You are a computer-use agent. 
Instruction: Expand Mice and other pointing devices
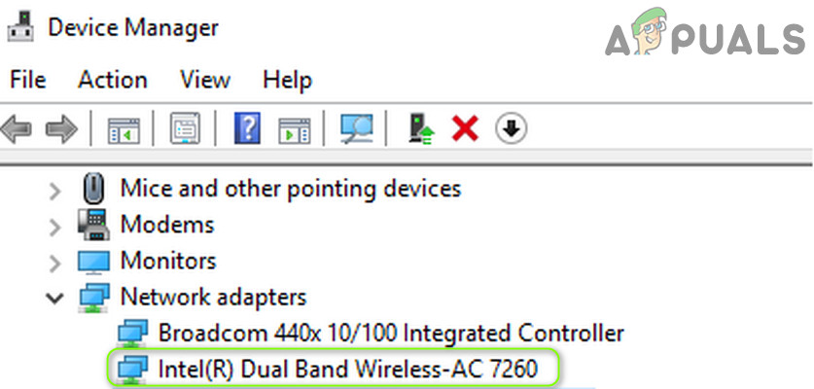(55, 189)
